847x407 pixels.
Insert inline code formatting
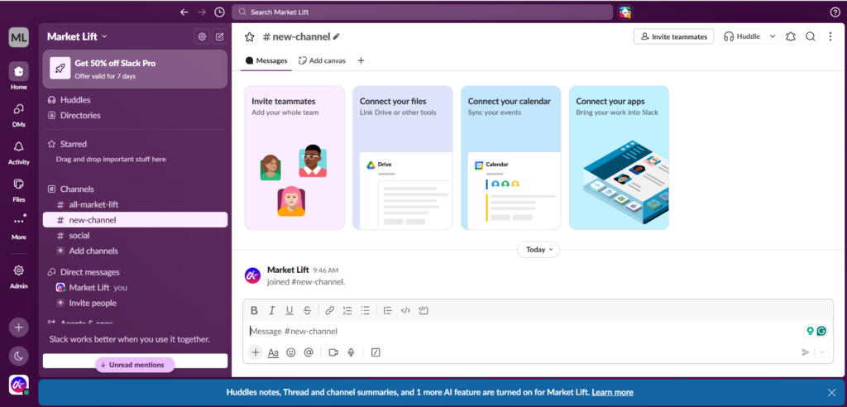coord(405,310)
